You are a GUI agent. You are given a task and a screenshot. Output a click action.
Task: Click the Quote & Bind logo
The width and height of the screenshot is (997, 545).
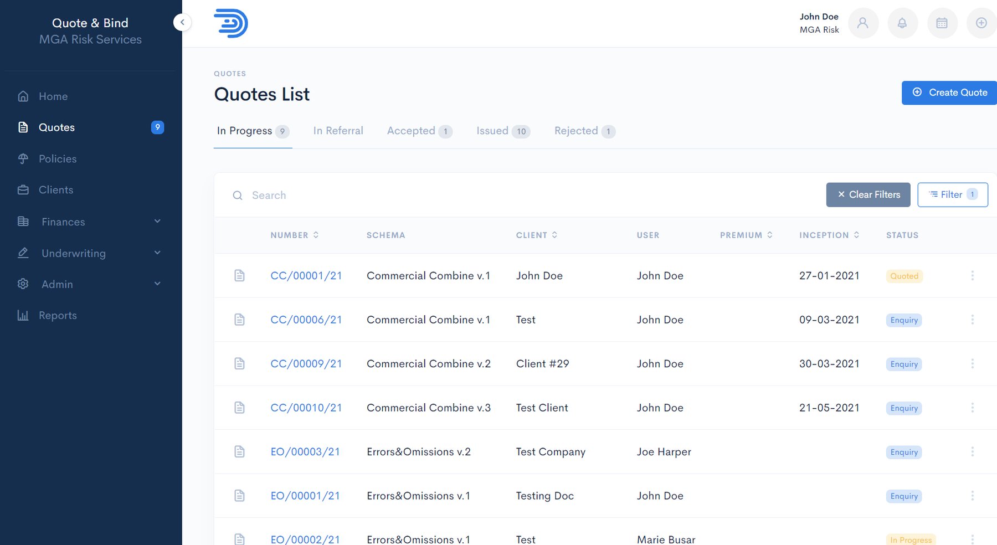click(231, 23)
